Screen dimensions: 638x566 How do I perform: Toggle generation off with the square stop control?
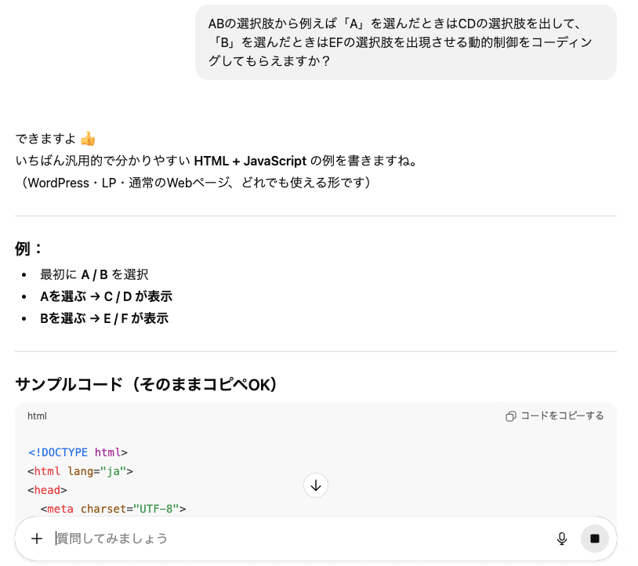(x=595, y=539)
